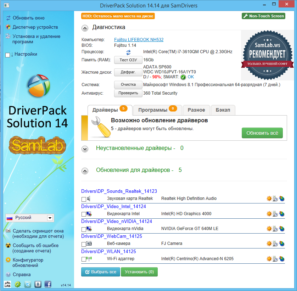Click the VK social network icon
This screenshot has height=291, width=297.
click(38, 284)
